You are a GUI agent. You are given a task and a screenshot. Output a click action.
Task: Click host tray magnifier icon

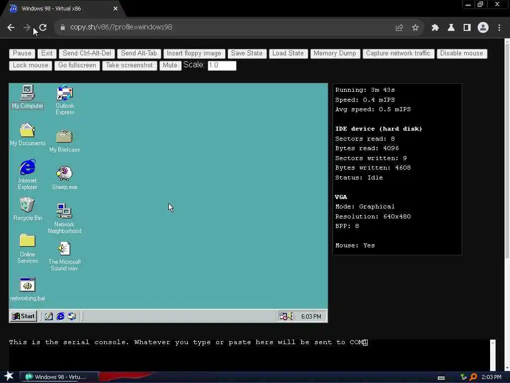click(x=473, y=377)
